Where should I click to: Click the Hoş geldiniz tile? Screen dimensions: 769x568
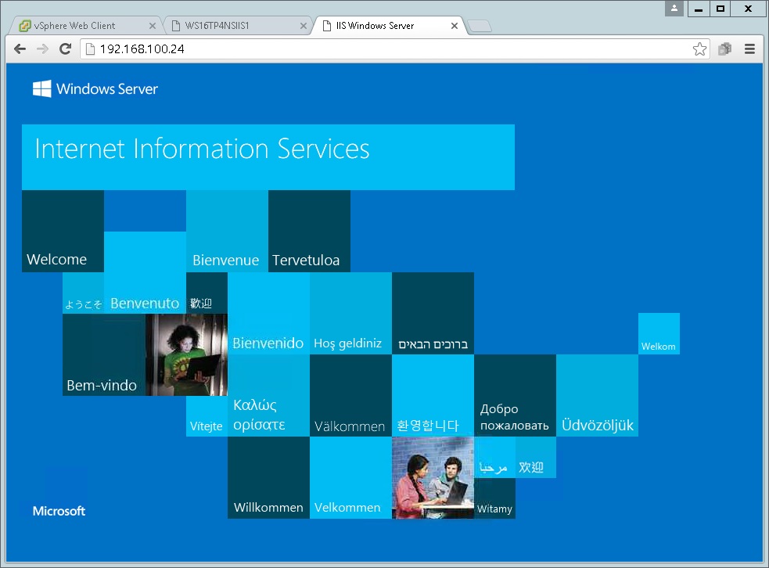click(x=350, y=313)
